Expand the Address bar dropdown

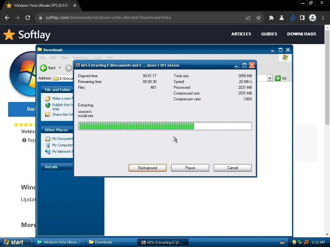(270, 78)
